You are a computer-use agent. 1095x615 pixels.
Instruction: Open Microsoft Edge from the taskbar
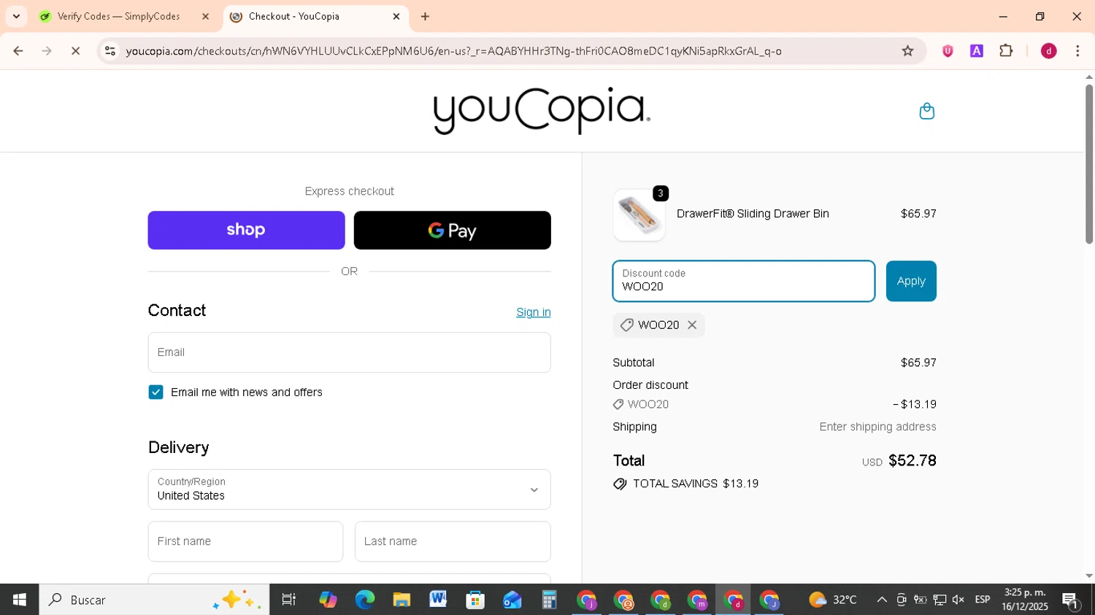click(364, 600)
